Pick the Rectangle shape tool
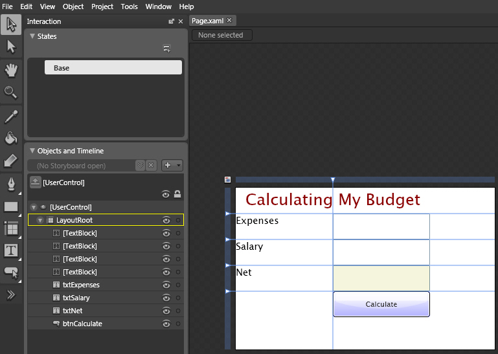Viewport: 498px width, 354px height. point(11,207)
